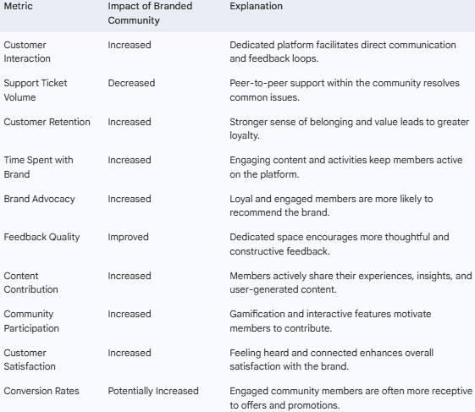Select the Potentially Increased impact value

tap(153, 391)
